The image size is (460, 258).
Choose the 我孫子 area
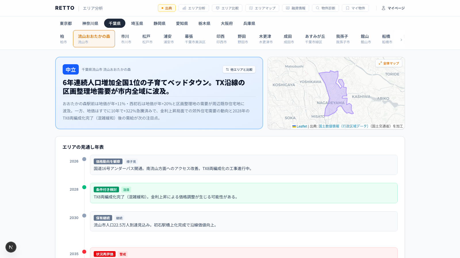pos(343,39)
